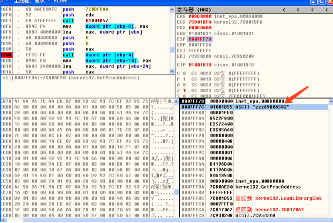Select the 'push 7C0DFCAA' instruction row
The image size is (333, 223).
[85, 9]
